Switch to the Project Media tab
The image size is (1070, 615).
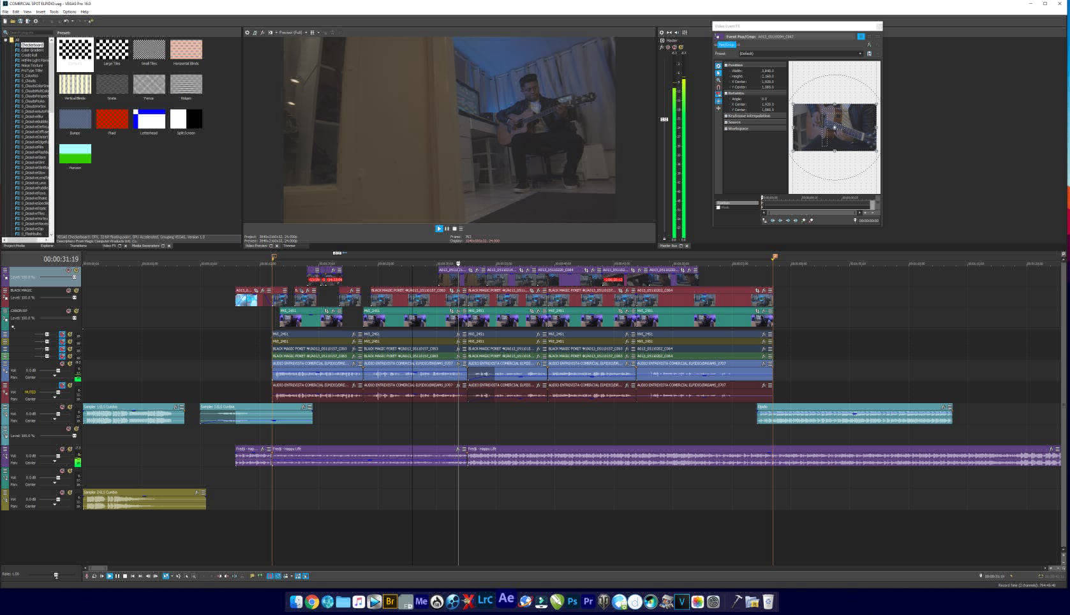pyautogui.click(x=14, y=246)
